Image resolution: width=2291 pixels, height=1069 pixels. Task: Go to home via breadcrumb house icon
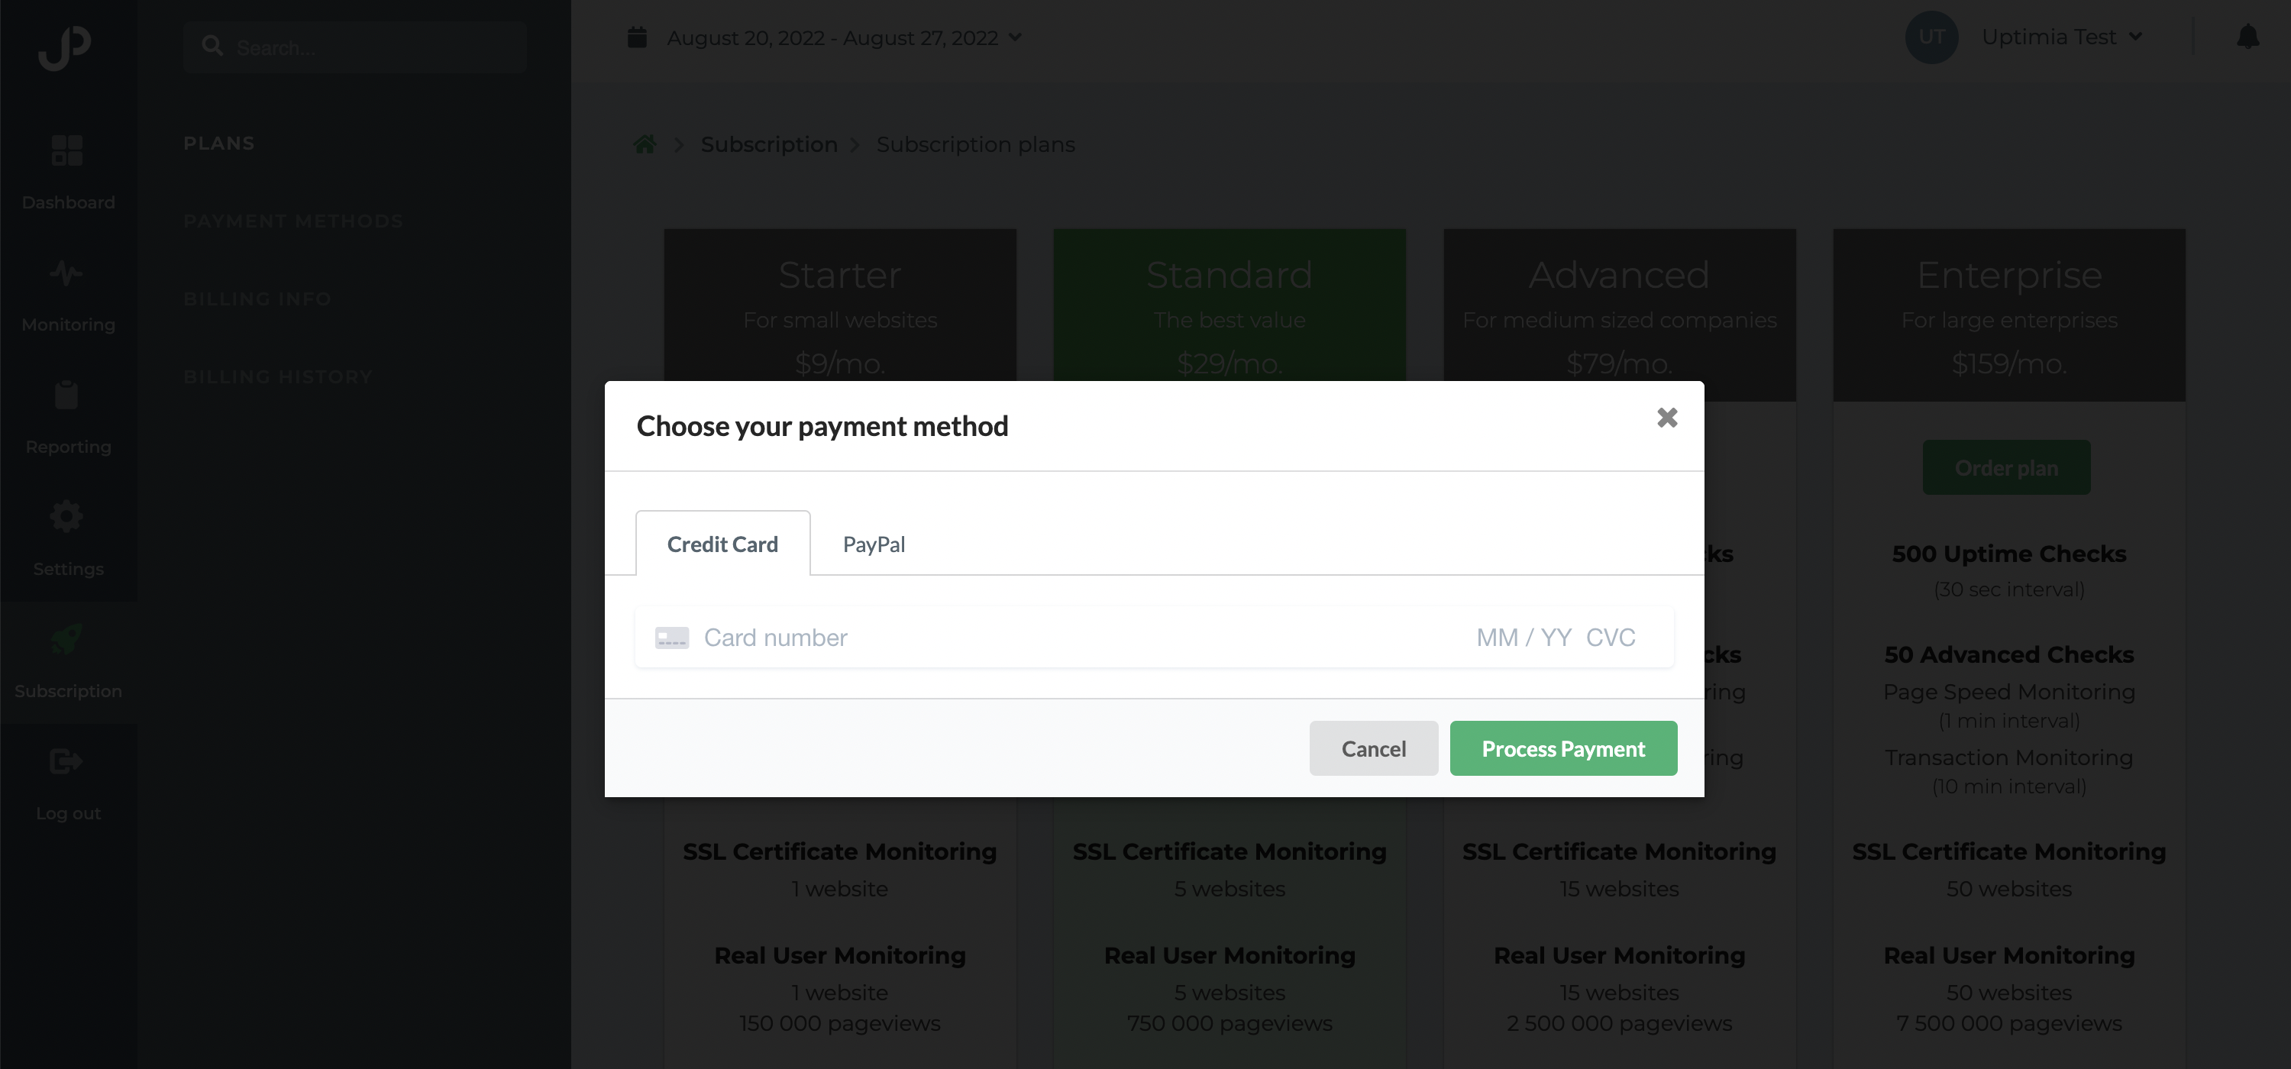point(645,144)
